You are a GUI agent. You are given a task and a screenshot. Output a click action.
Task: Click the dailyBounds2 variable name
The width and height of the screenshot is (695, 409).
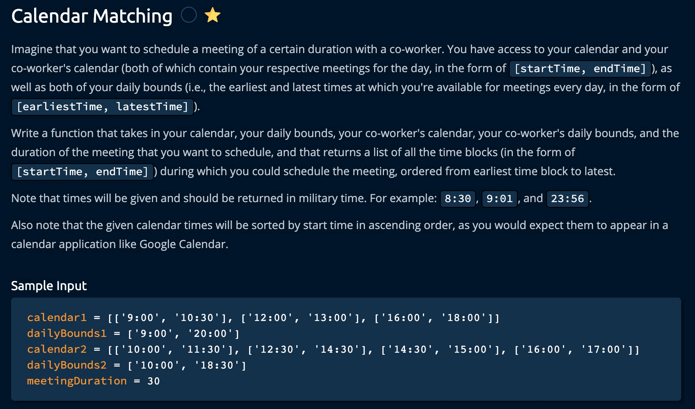click(x=67, y=365)
